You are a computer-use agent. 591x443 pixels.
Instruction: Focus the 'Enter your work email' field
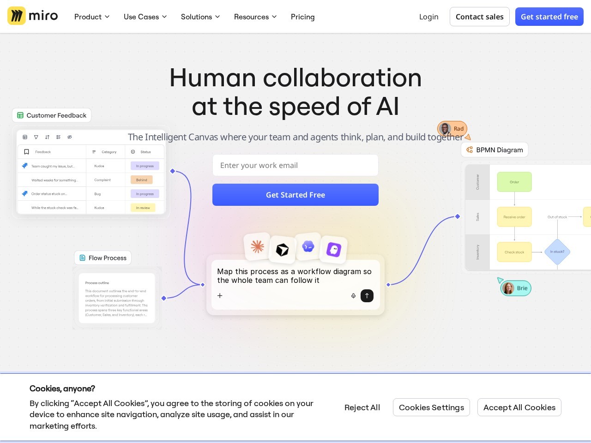(x=295, y=165)
